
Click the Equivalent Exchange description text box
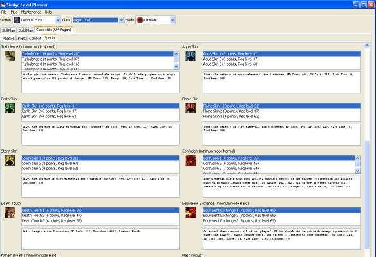pyautogui.click(x=281, y=239)
